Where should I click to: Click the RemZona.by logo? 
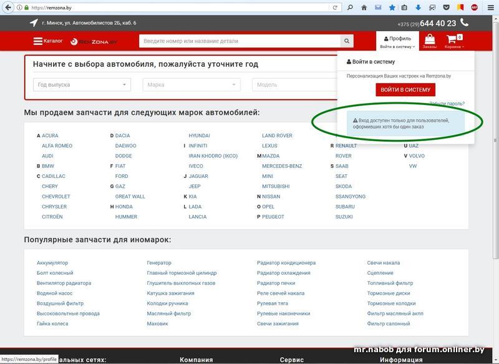click(94, 42)
